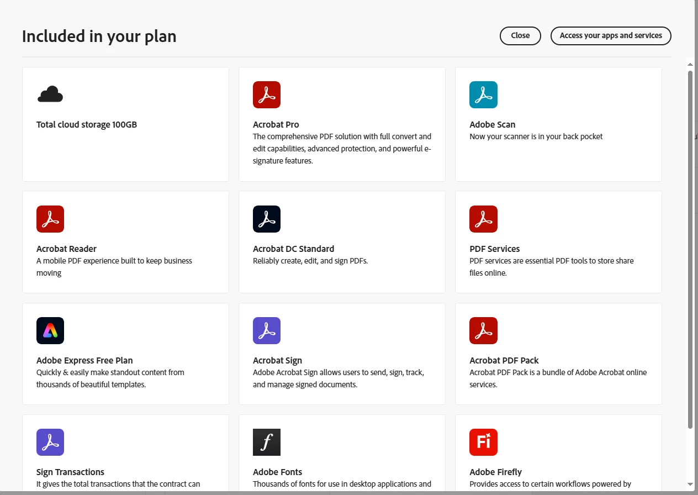Click the Adobe Scan app icon
This screenshot has height=495, width=698.
(483, 94)
